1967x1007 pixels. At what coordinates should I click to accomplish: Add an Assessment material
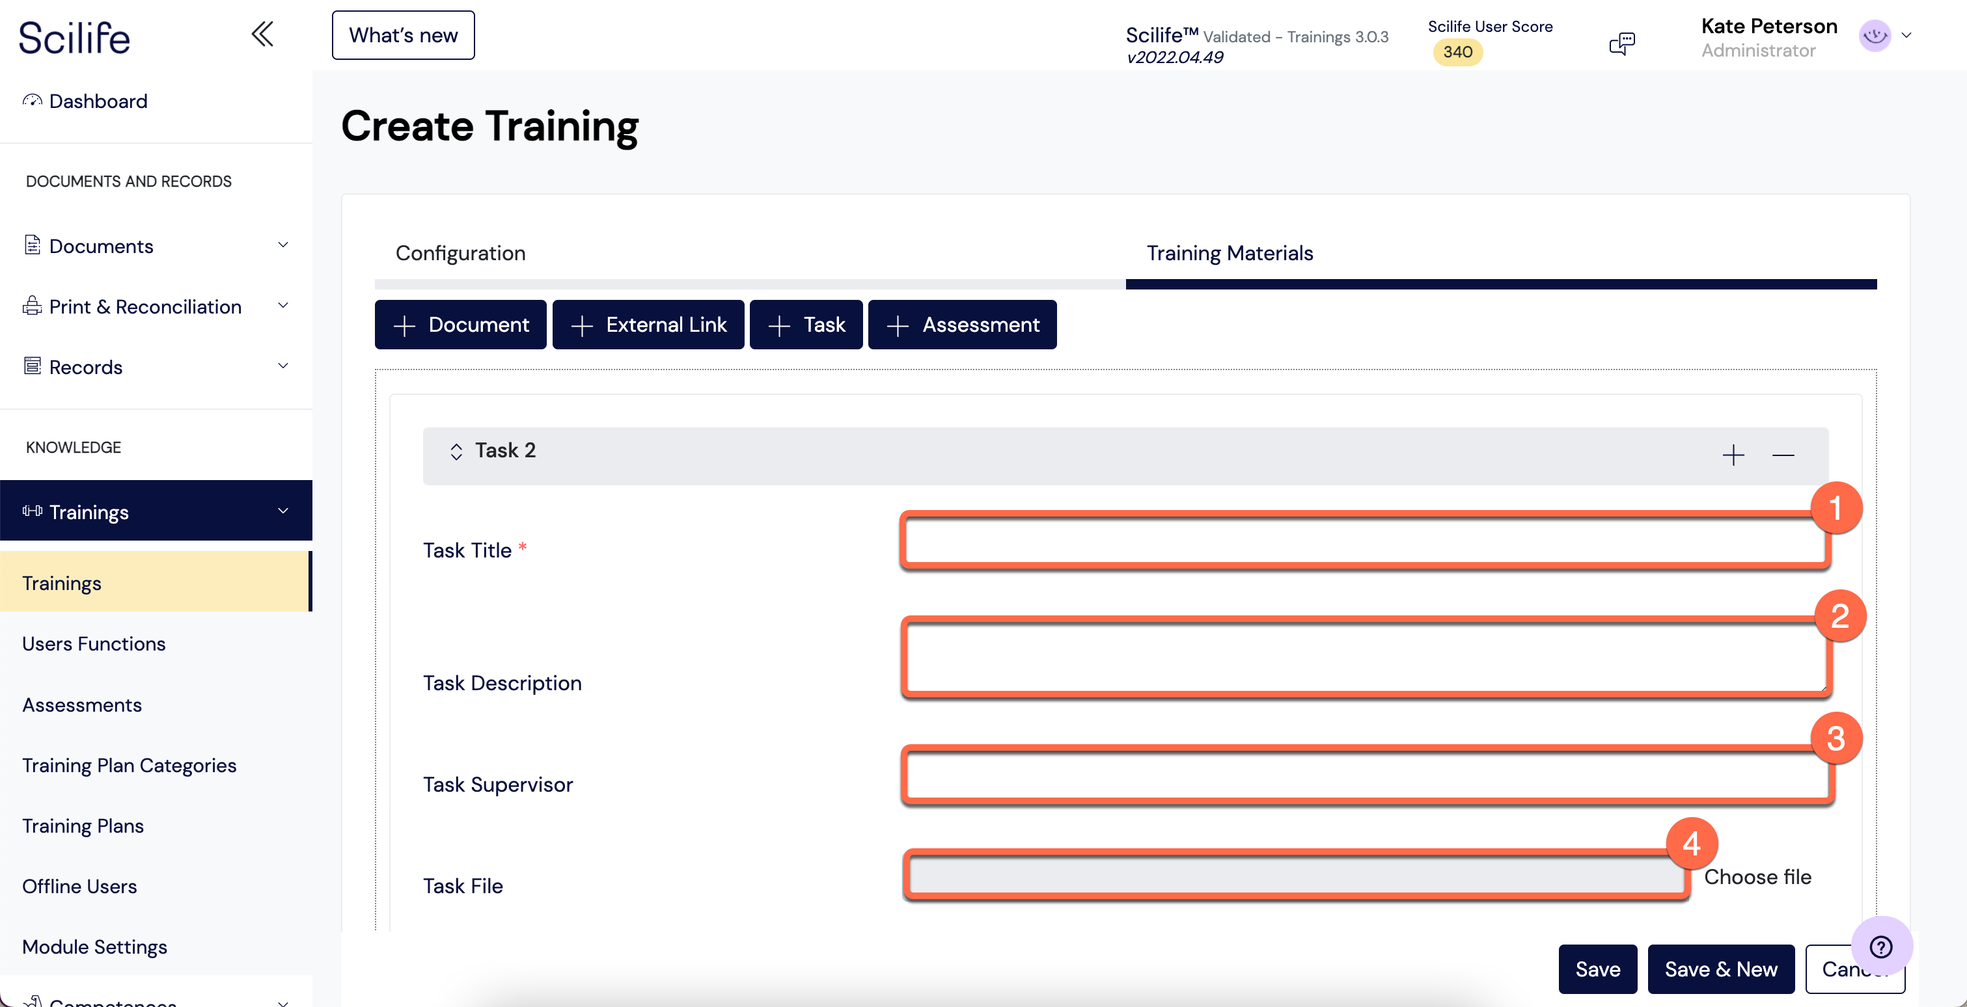[962, 325]
